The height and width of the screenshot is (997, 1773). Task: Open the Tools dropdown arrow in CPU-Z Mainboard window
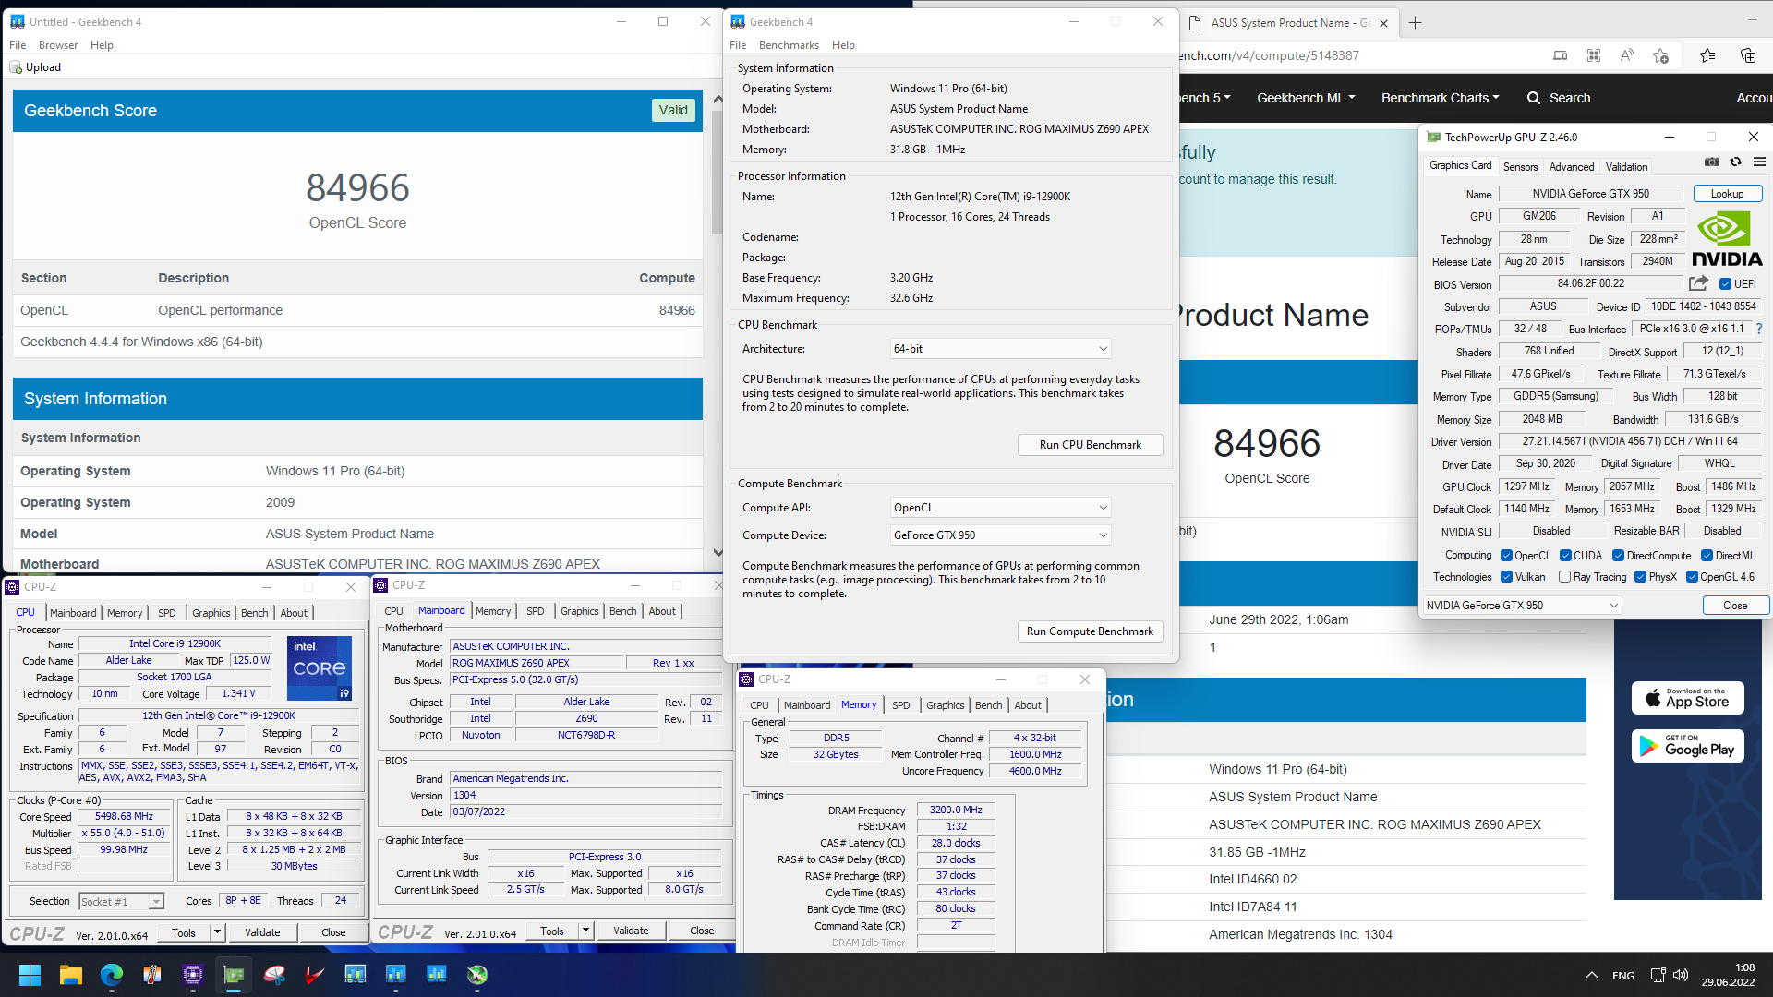(x=585, y=931)
